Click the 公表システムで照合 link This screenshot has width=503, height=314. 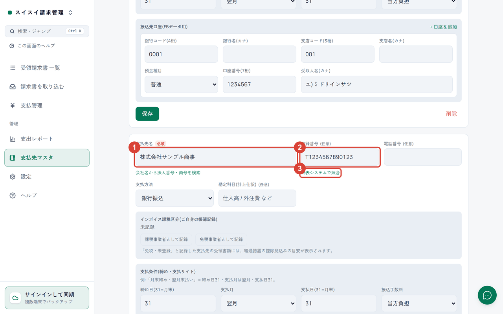tap(320, 173)
